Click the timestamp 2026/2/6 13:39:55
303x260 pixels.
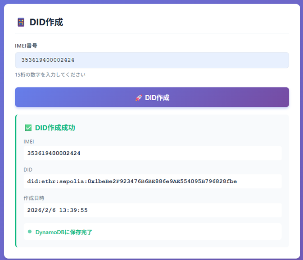click(x=57, y=210)
